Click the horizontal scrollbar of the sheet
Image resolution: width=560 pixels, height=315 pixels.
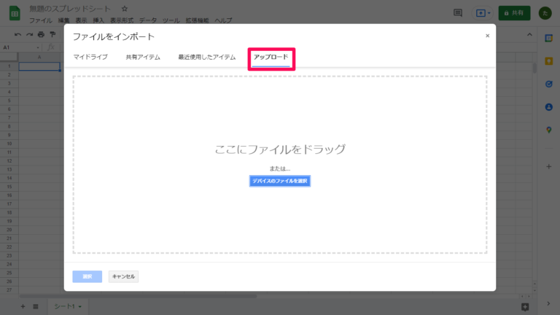pos(138,296)
